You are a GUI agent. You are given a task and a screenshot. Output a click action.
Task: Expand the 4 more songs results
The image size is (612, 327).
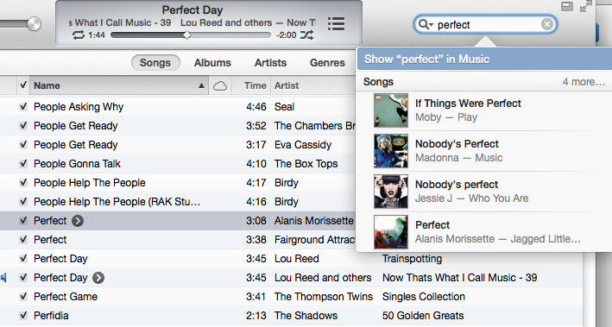click(x=584, y=82)
